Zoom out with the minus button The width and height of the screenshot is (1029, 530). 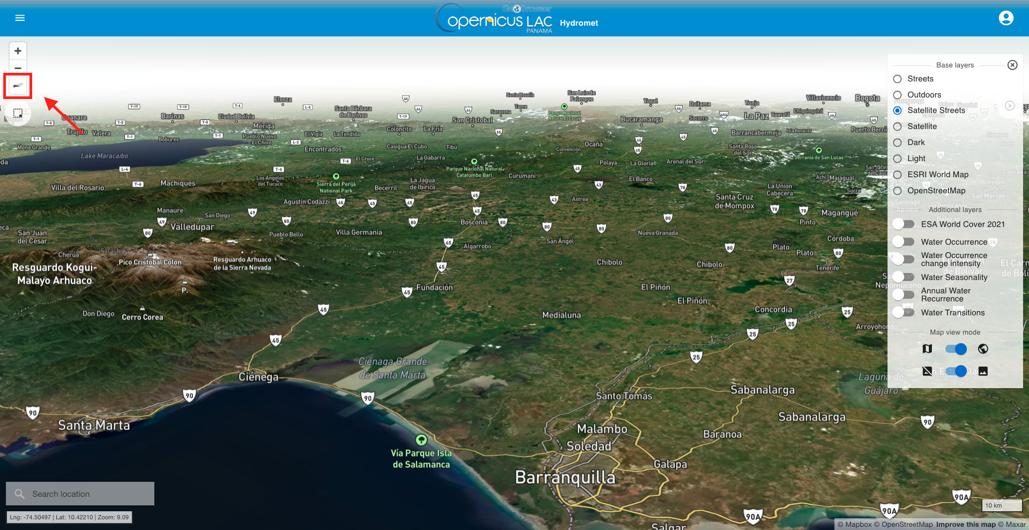pyautogui.click(x=18, y=68)
